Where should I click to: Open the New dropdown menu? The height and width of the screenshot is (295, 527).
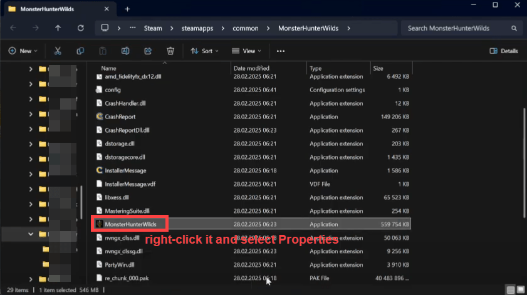pyautogui.click(x=23, y=51)
